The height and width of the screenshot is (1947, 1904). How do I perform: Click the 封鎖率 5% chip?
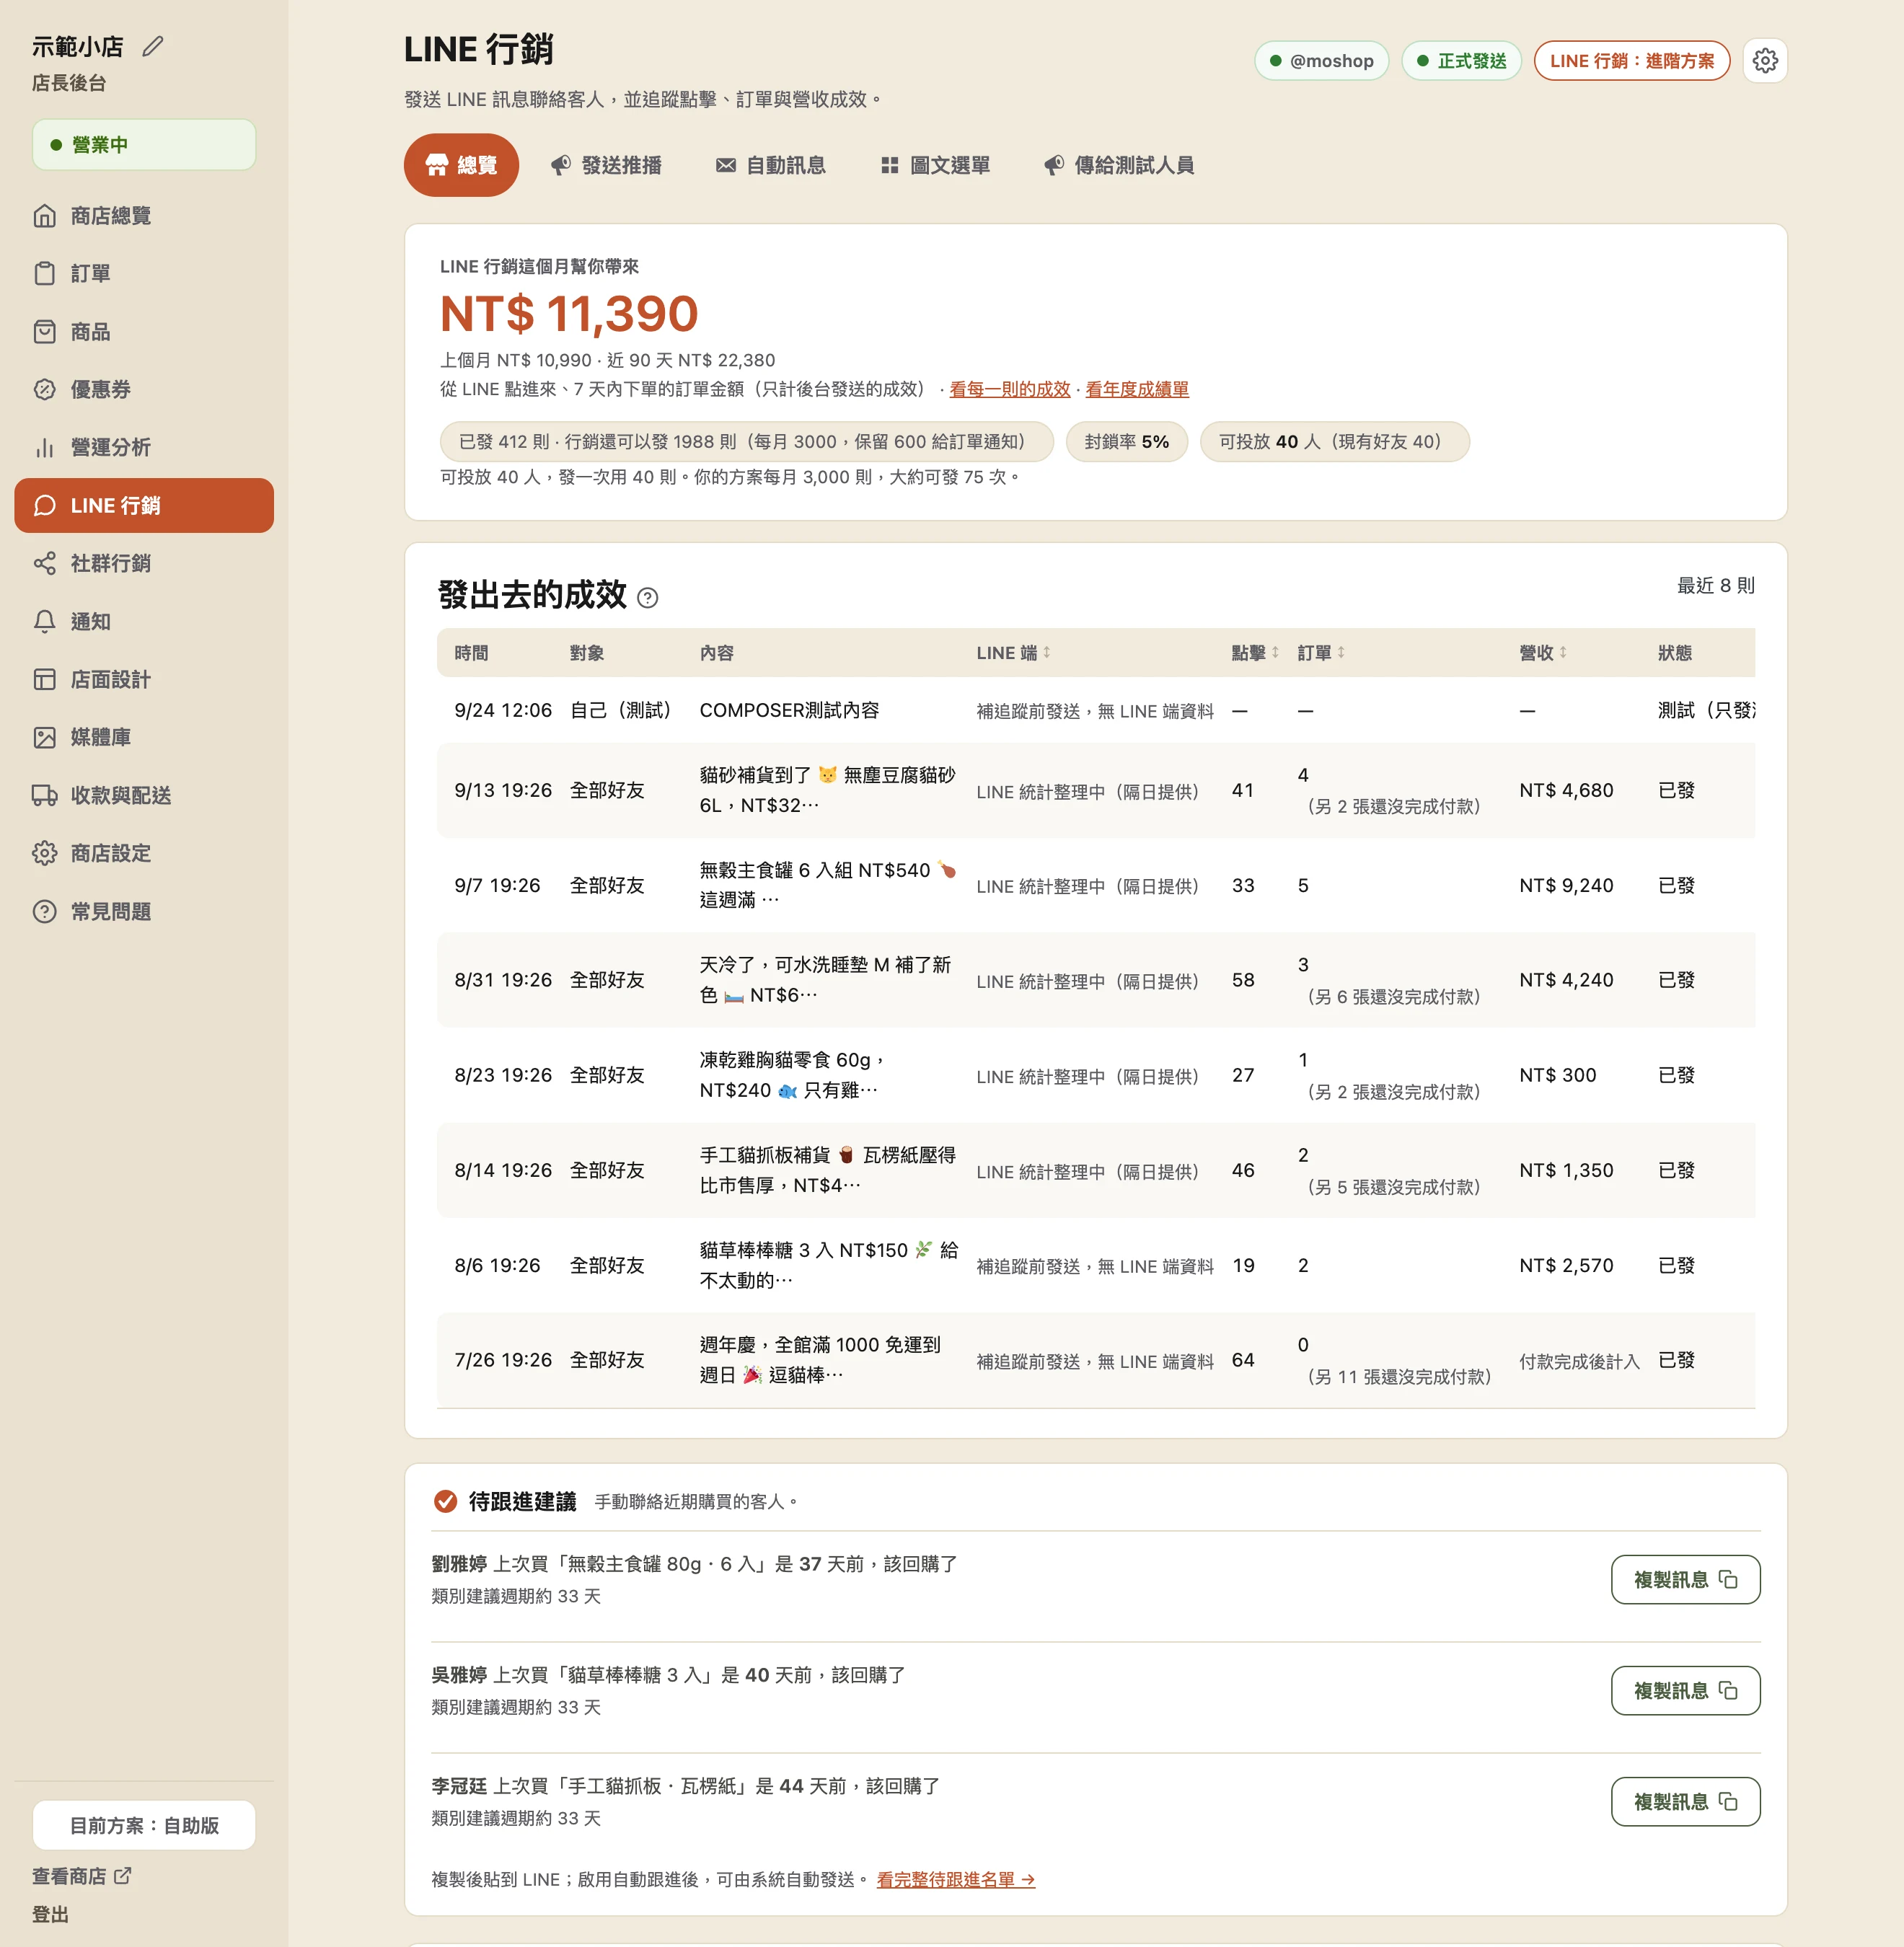point(1126,442)
